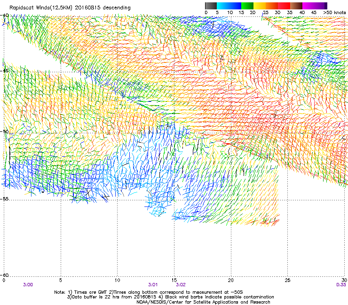Click the purple 3:02 swath time label
This screenshot has height=305, width=348.
(x=181, y=285)
